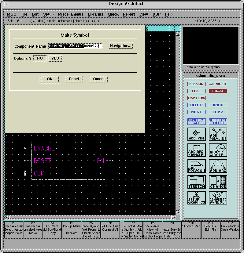
Task: Expand the Libraries menu
Action: point(95,14)
